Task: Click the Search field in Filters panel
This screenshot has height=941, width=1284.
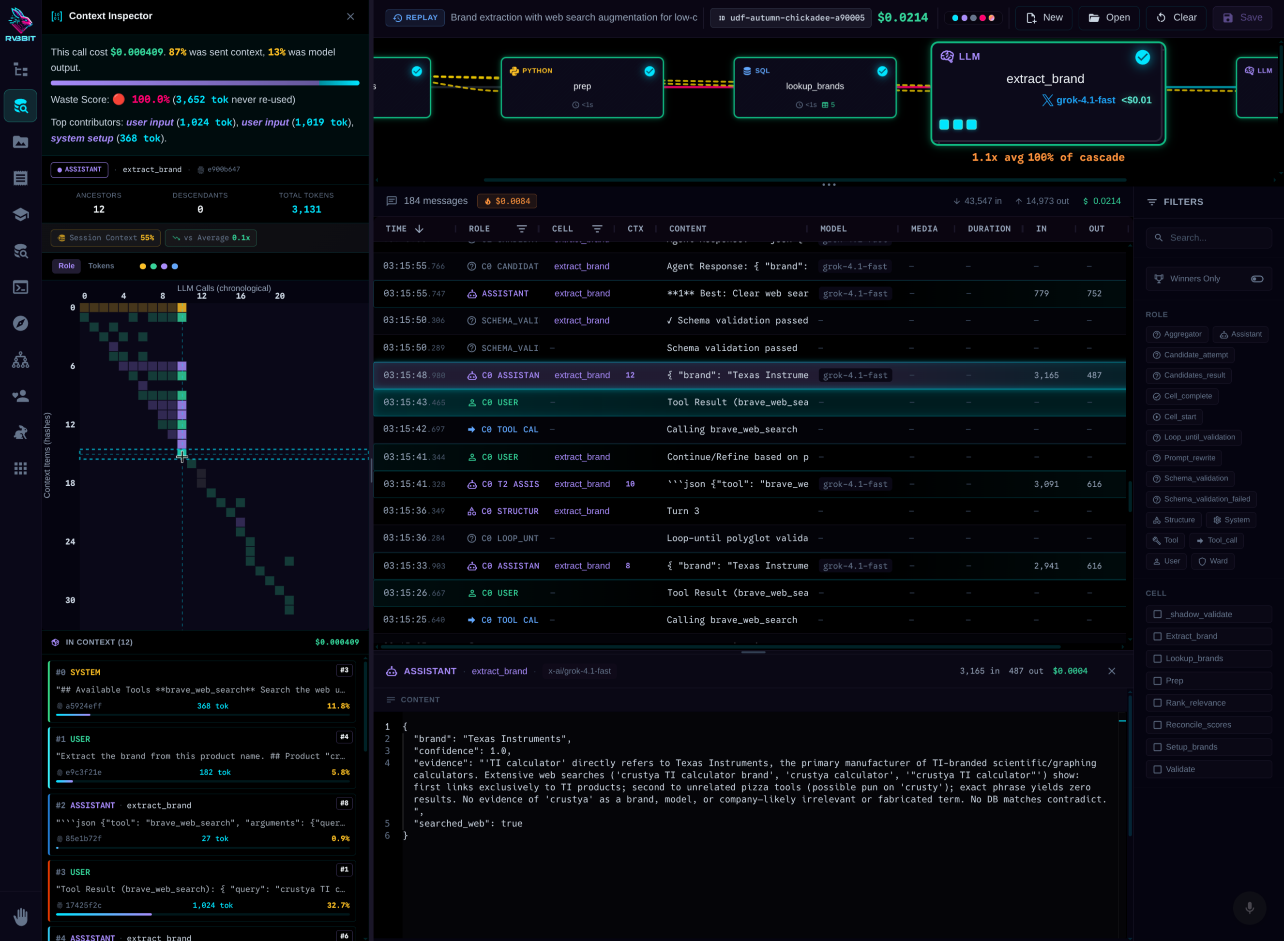Action: pos(1211,238)
